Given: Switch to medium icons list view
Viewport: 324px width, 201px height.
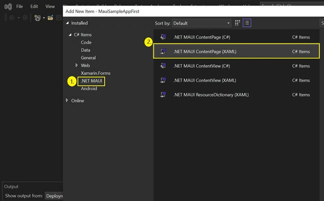Looking at the screenshot, I should 247,23.
